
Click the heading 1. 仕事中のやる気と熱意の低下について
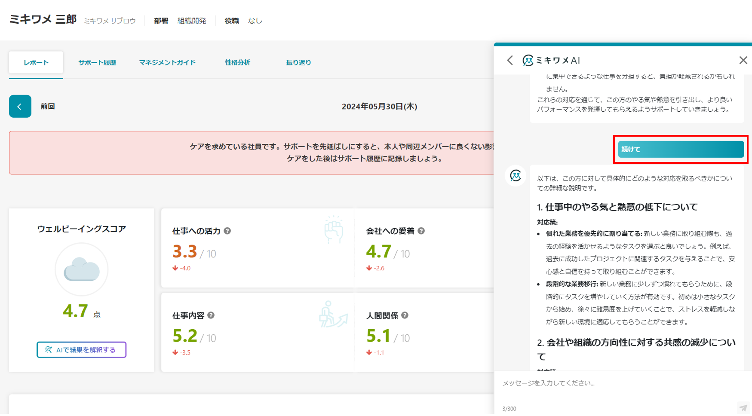pyautogui.click(x=617, y=207)
